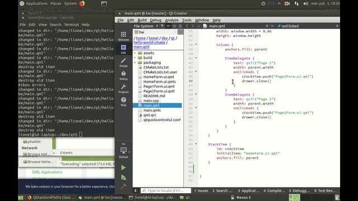358x201 pixels.
Task: Build the project with hammer icon
Action: point(123,187)
